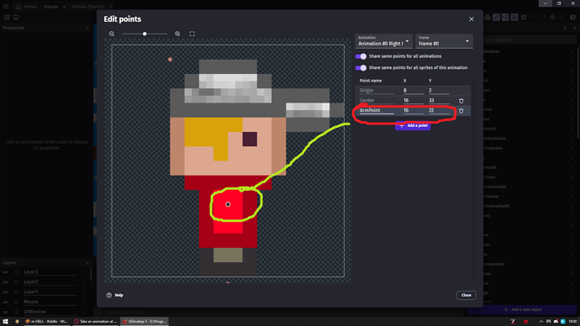Switch to the Home tab
This screenshot has height=326, width=580.
(x=26, y=7)
